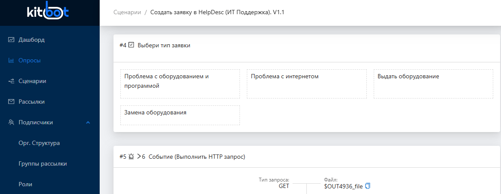Click the Подписчики users icon
Viewport: 501px width, 194px height.
point(12,123)
